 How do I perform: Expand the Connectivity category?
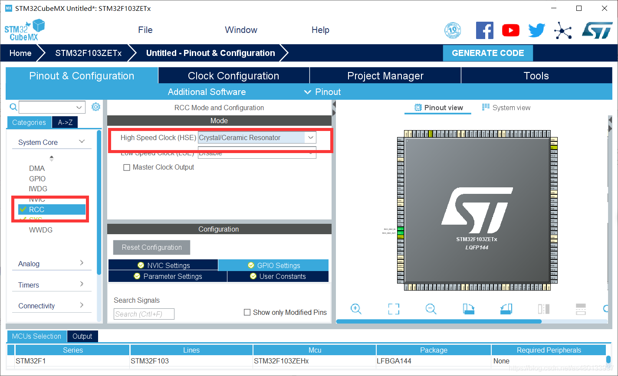[x=82, y=305]
